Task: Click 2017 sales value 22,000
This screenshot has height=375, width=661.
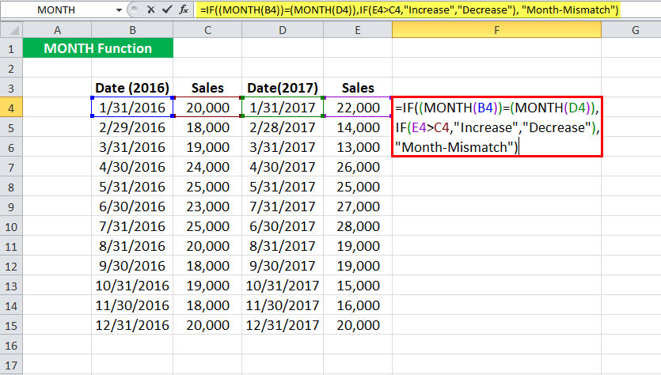Action: [358, 108]
